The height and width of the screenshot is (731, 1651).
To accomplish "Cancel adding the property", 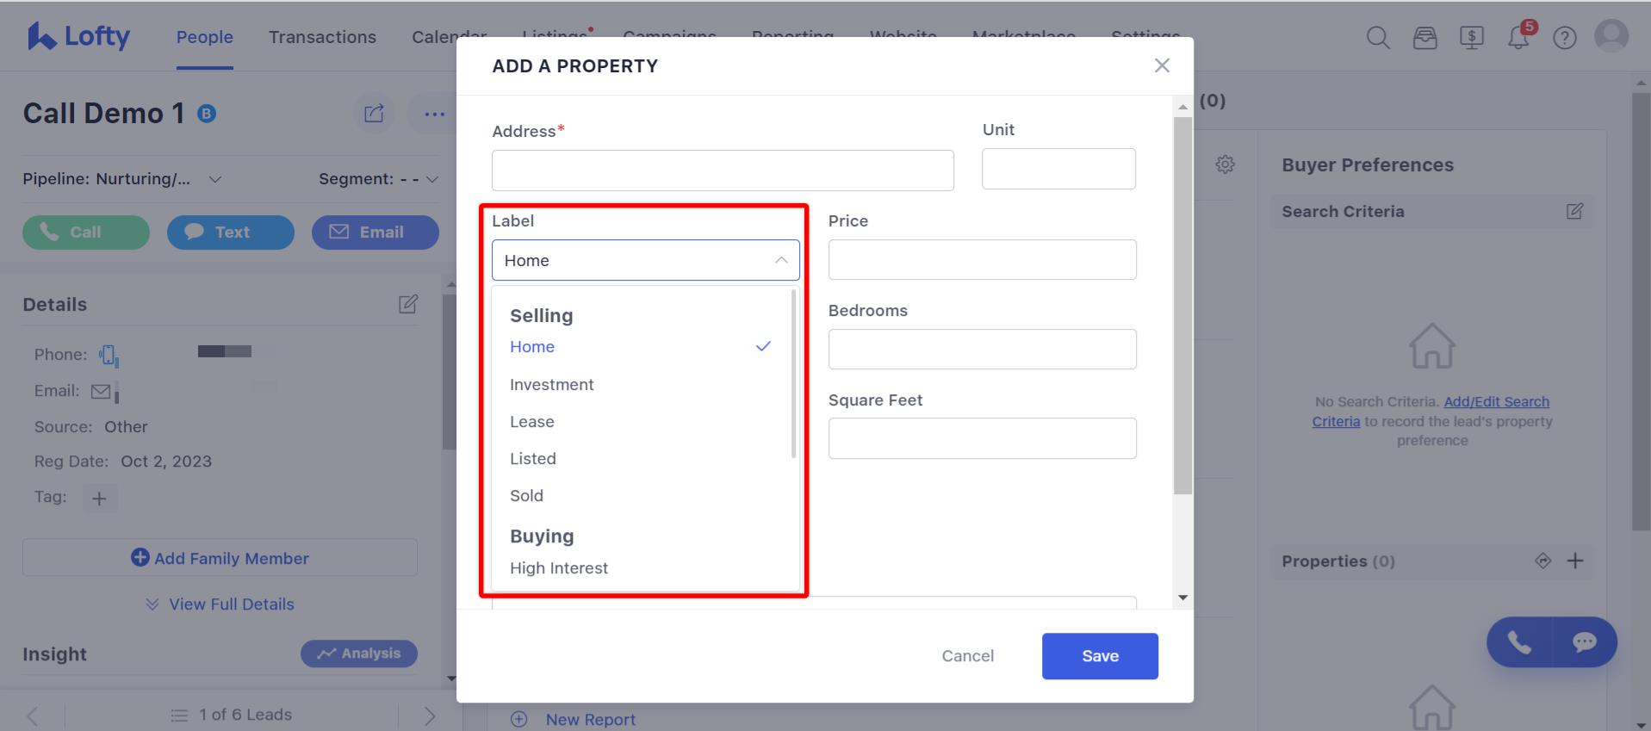I will [x=967, y=656].
